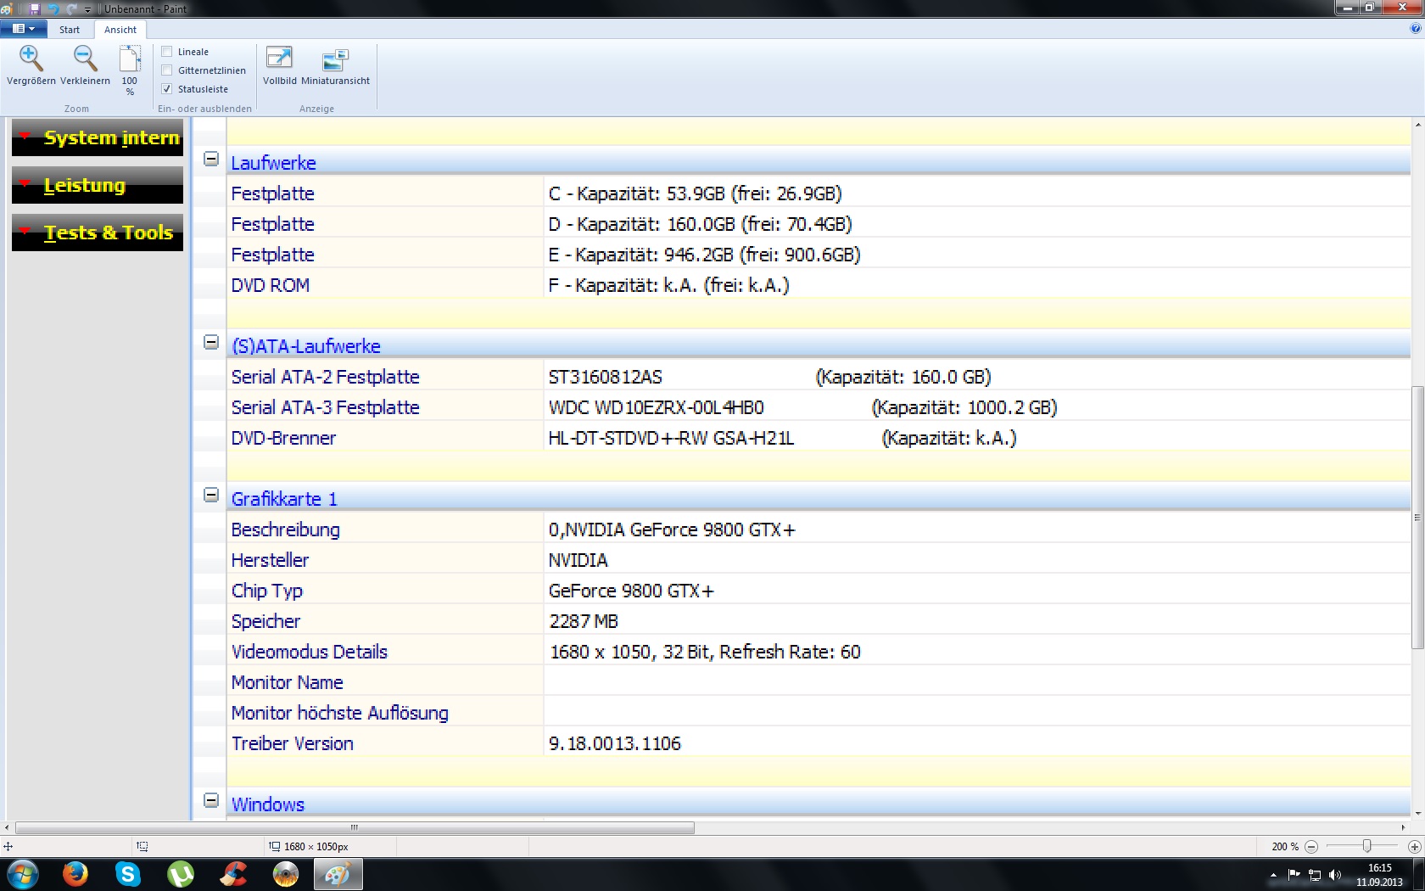
Task: Open the volume speaker tray icon
Action: click(x=1335, y=875)
